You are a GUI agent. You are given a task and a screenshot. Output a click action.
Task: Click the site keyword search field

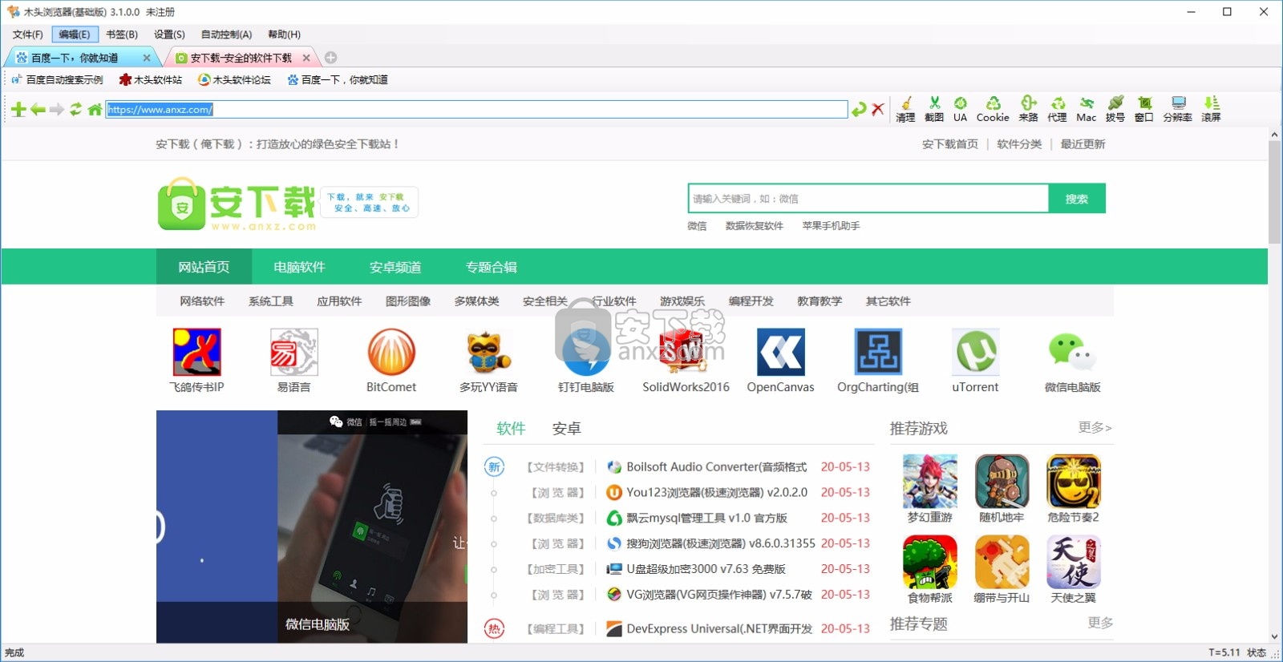(868, 199)
